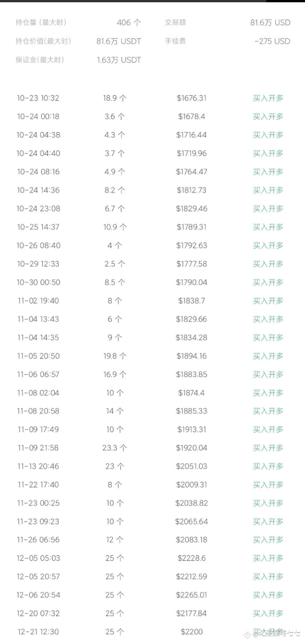305x644 pixels.
Task: Tap 买入开多 on the 11-09 21:58 row
Action: tap(268, 448)
